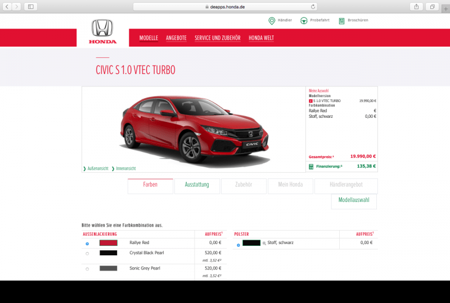
Task: Select the Stoff, schwarz radio button
Action: coord(238,245)
